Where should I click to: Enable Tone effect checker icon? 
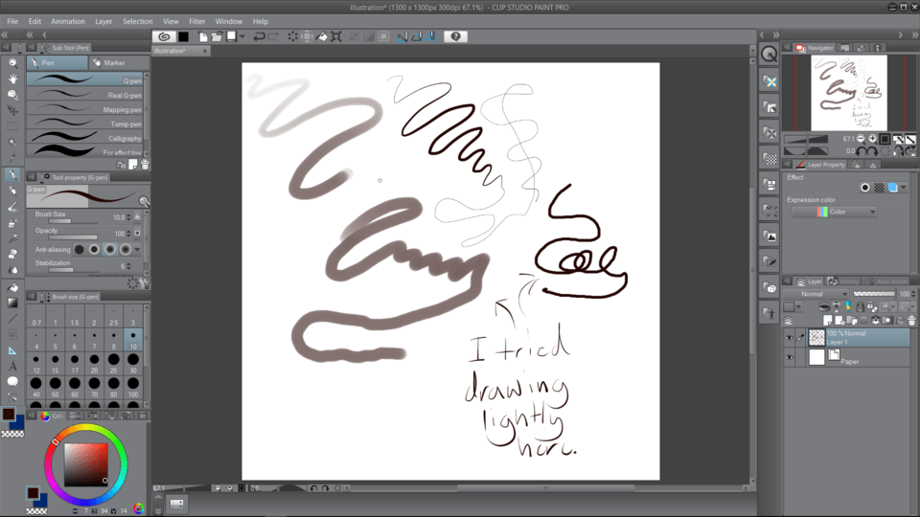(x=879, y=188)
